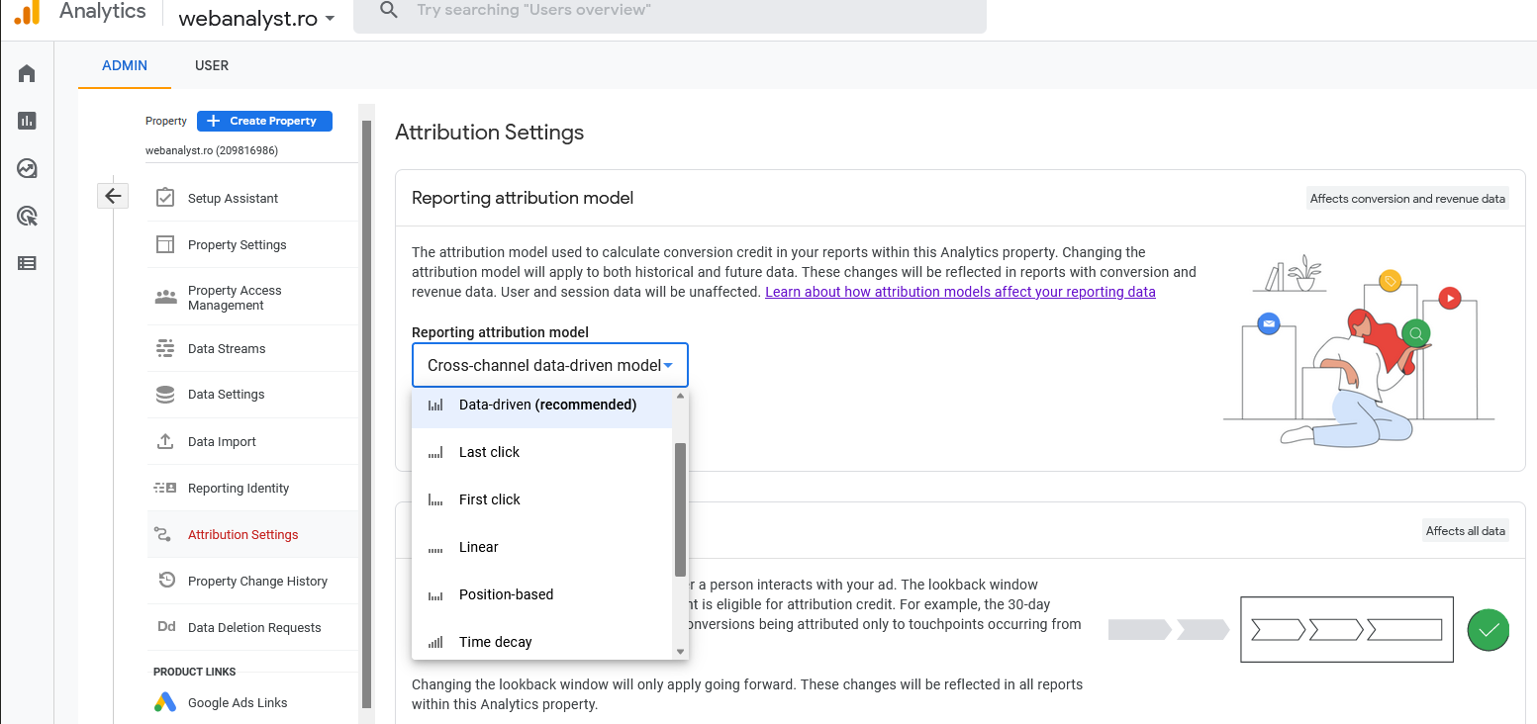1537x724 pixels.
Task: Click the back arrow button beside property menu
Action: (113, 196)
